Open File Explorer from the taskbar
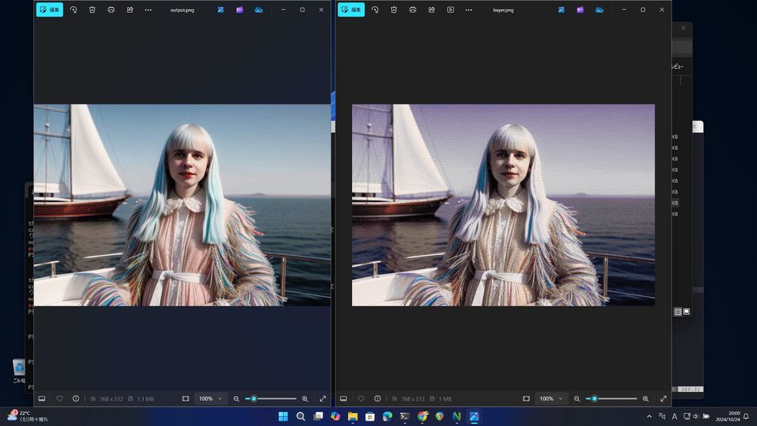Image resolution: width=757 pixels, height=426 pixels. 353,416
